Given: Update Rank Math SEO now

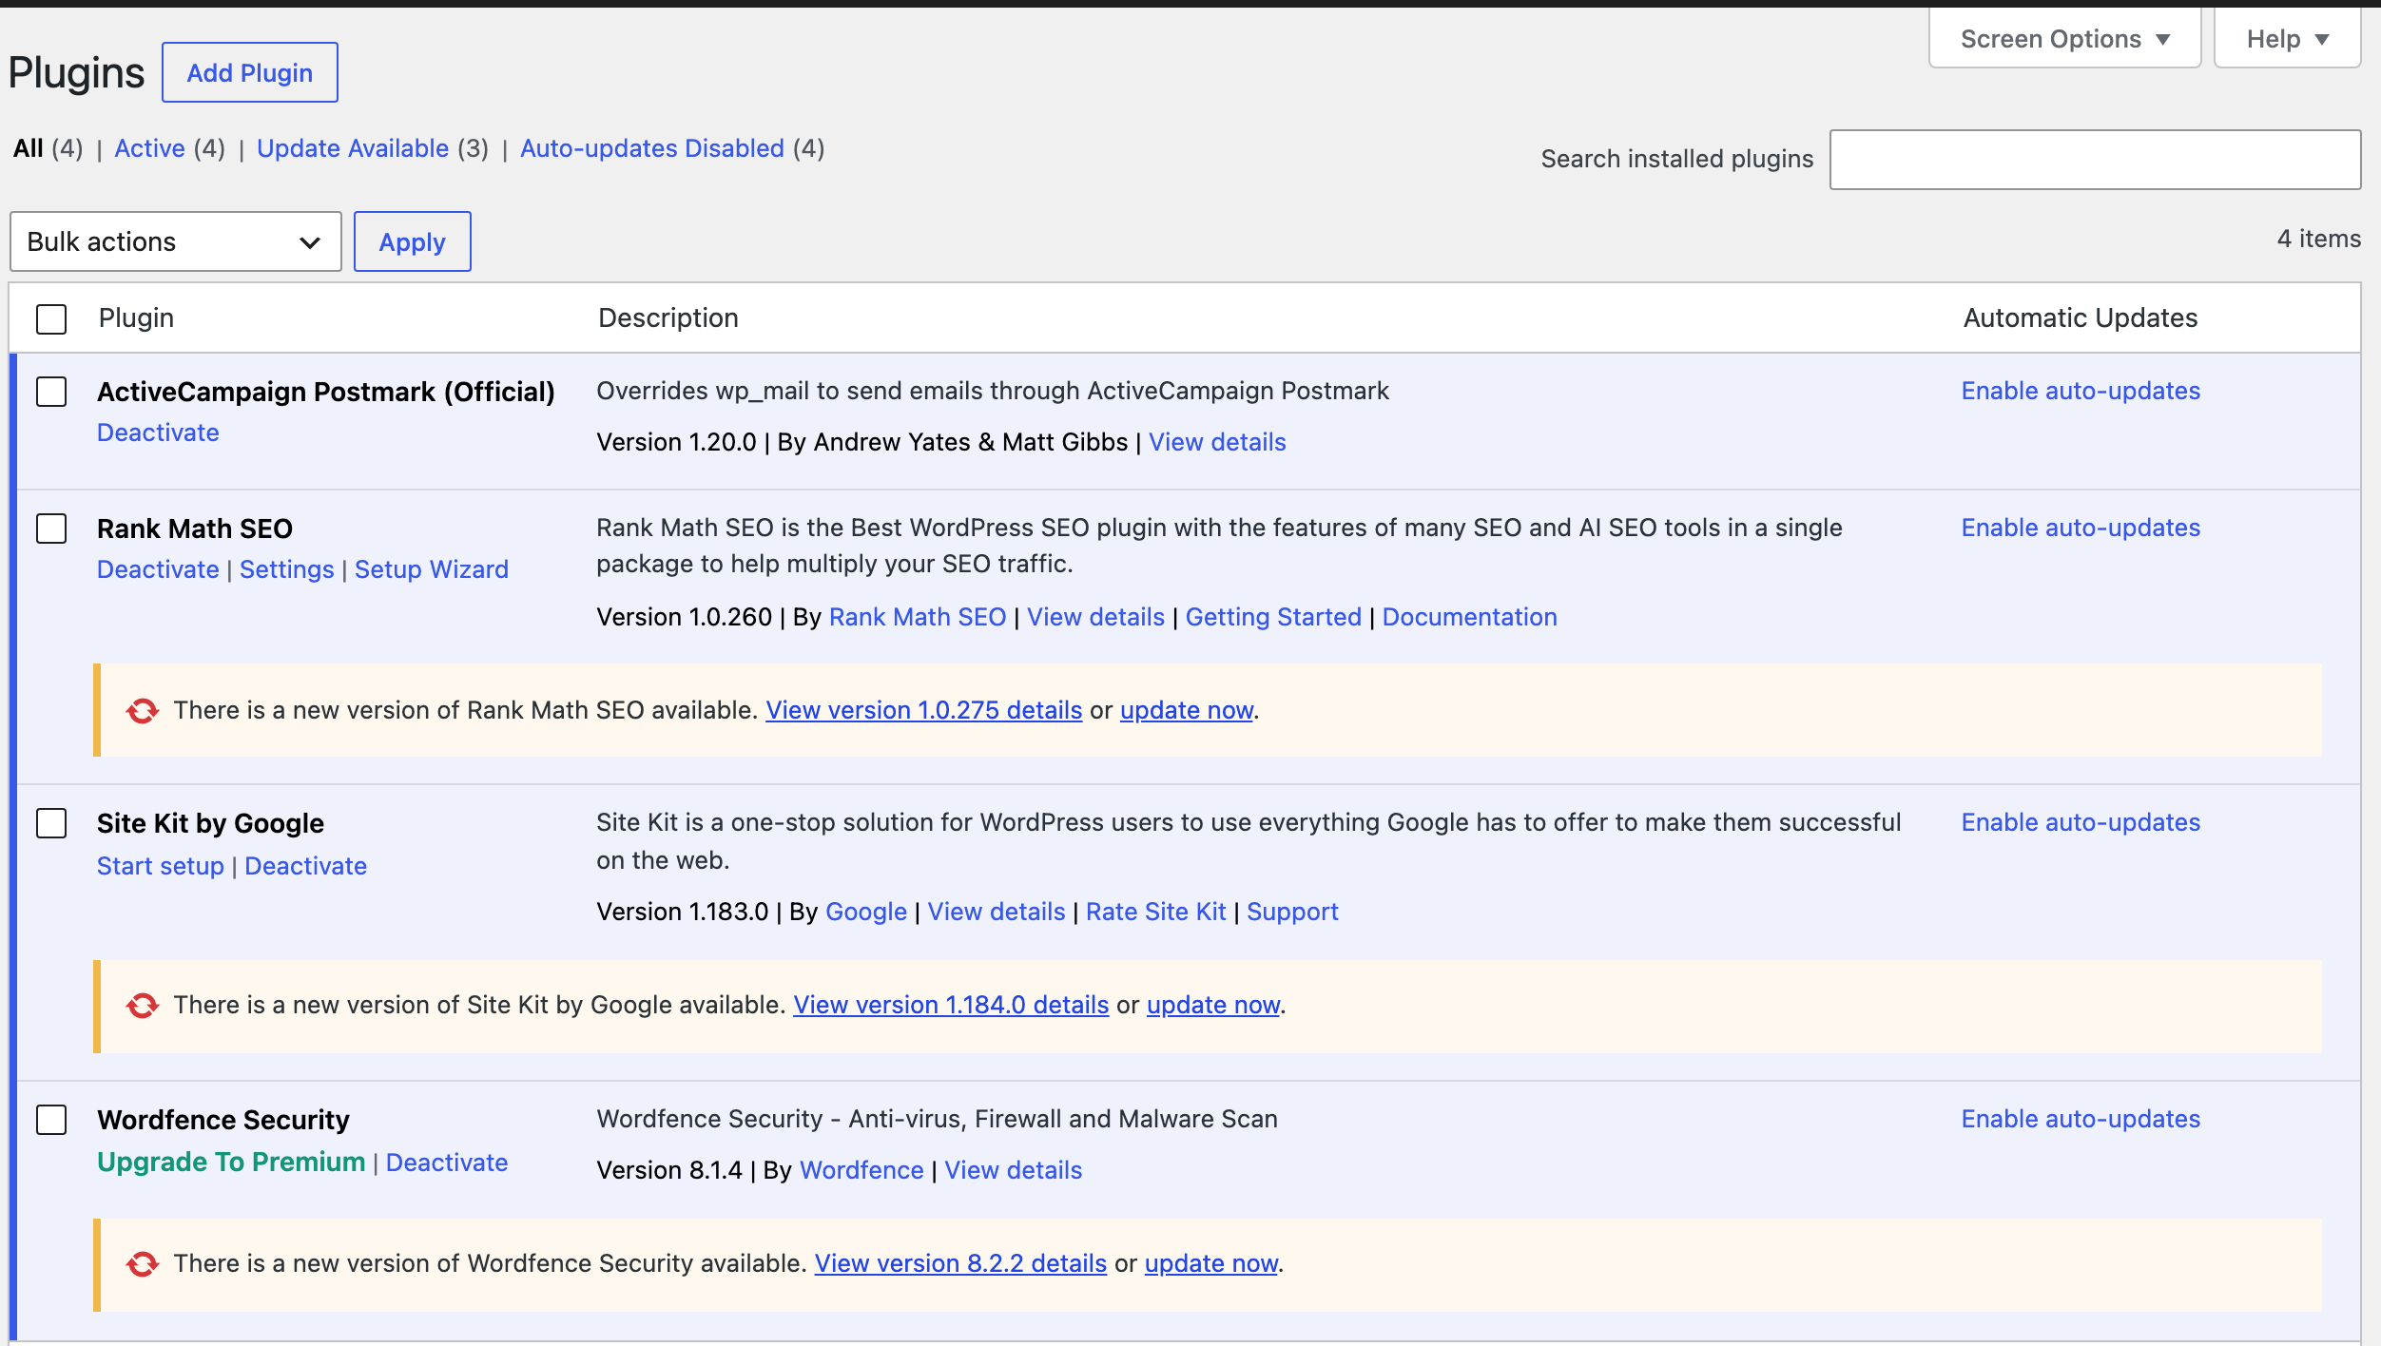Looking at the screenshot, I should pyautogui.click(x=1187, y=710).
